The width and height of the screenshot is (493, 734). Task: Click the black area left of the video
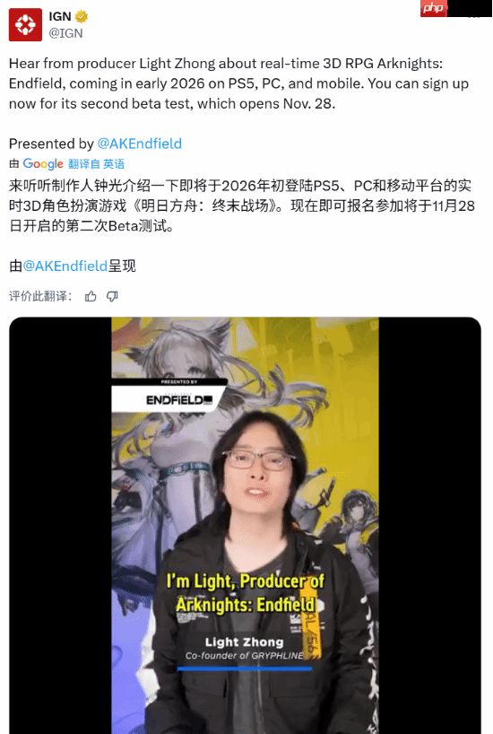point(60,525)
